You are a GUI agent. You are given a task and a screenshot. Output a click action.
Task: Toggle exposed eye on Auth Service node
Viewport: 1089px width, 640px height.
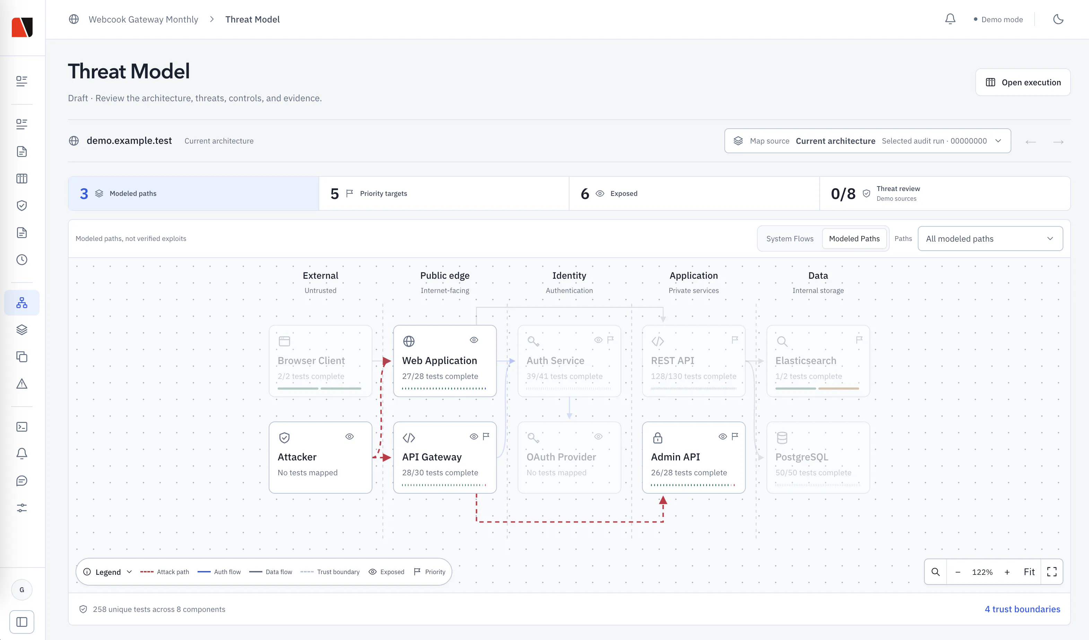pyautogui.click(x=598, y=340)
